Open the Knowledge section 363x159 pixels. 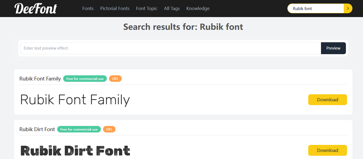point(198,8)
